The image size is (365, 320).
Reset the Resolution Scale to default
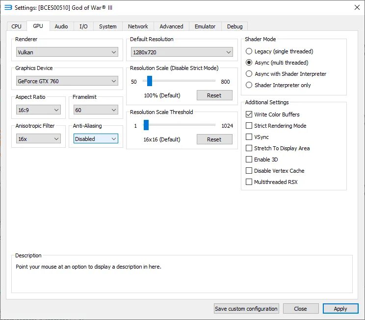pos(214,95)
